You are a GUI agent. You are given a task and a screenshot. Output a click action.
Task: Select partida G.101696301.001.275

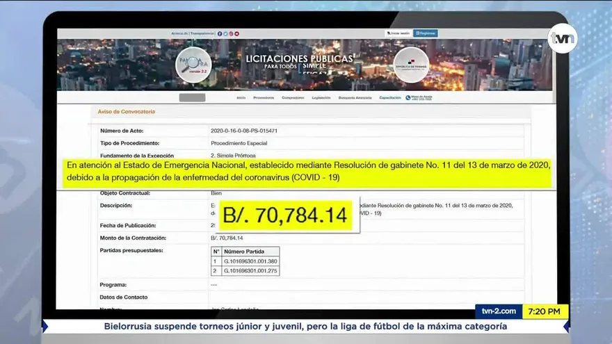coord(250,270)
